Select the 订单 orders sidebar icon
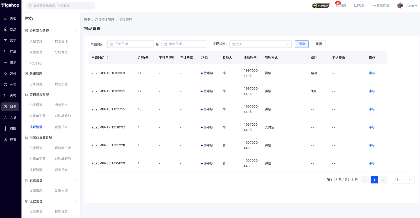 pyautogui.click(x=10, y=52)
